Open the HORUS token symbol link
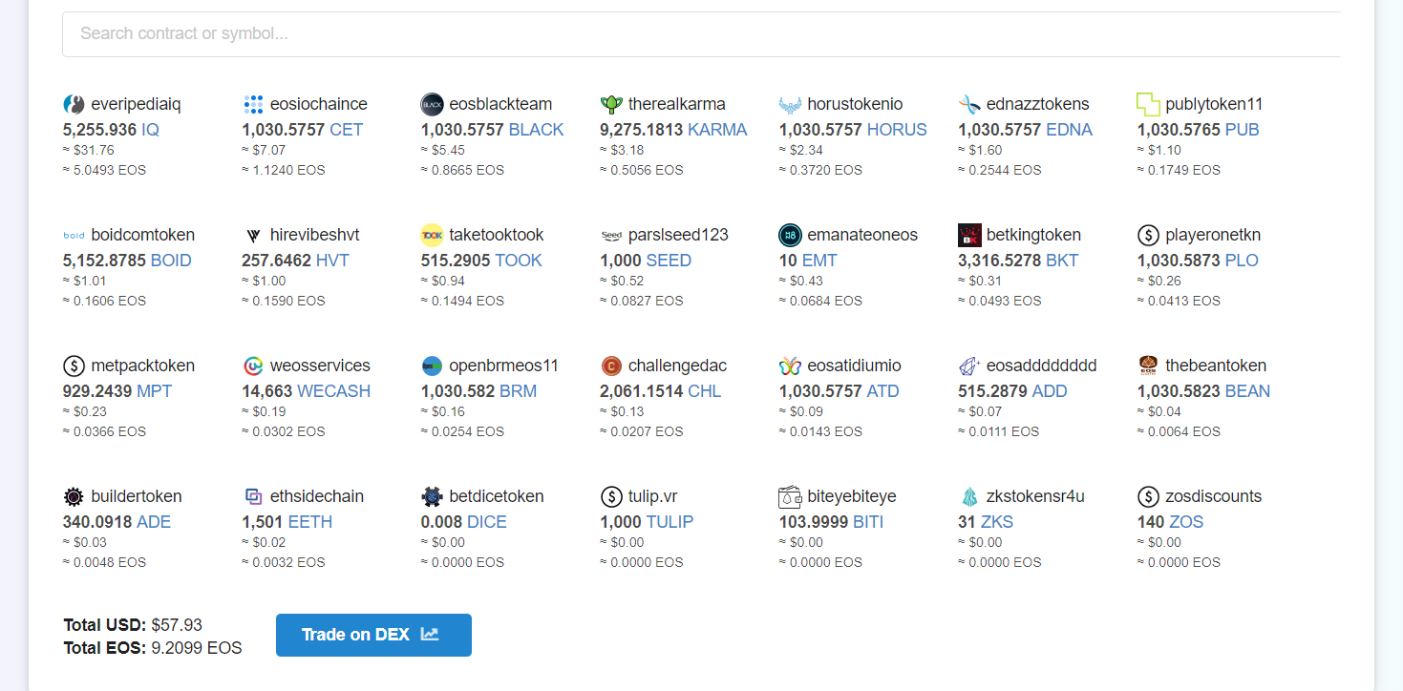Image resolution: width=1403 pixels, height=691 pixels. [x=897, y=130]
